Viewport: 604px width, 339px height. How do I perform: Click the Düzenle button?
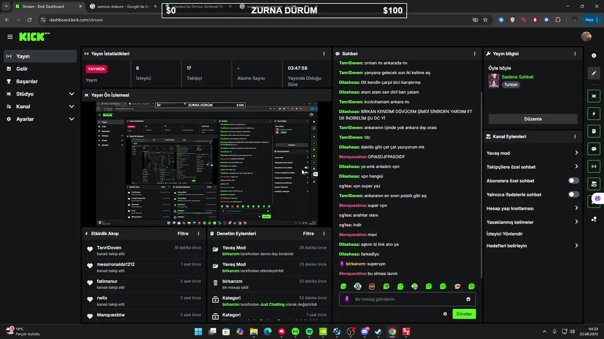click(533, 119)
